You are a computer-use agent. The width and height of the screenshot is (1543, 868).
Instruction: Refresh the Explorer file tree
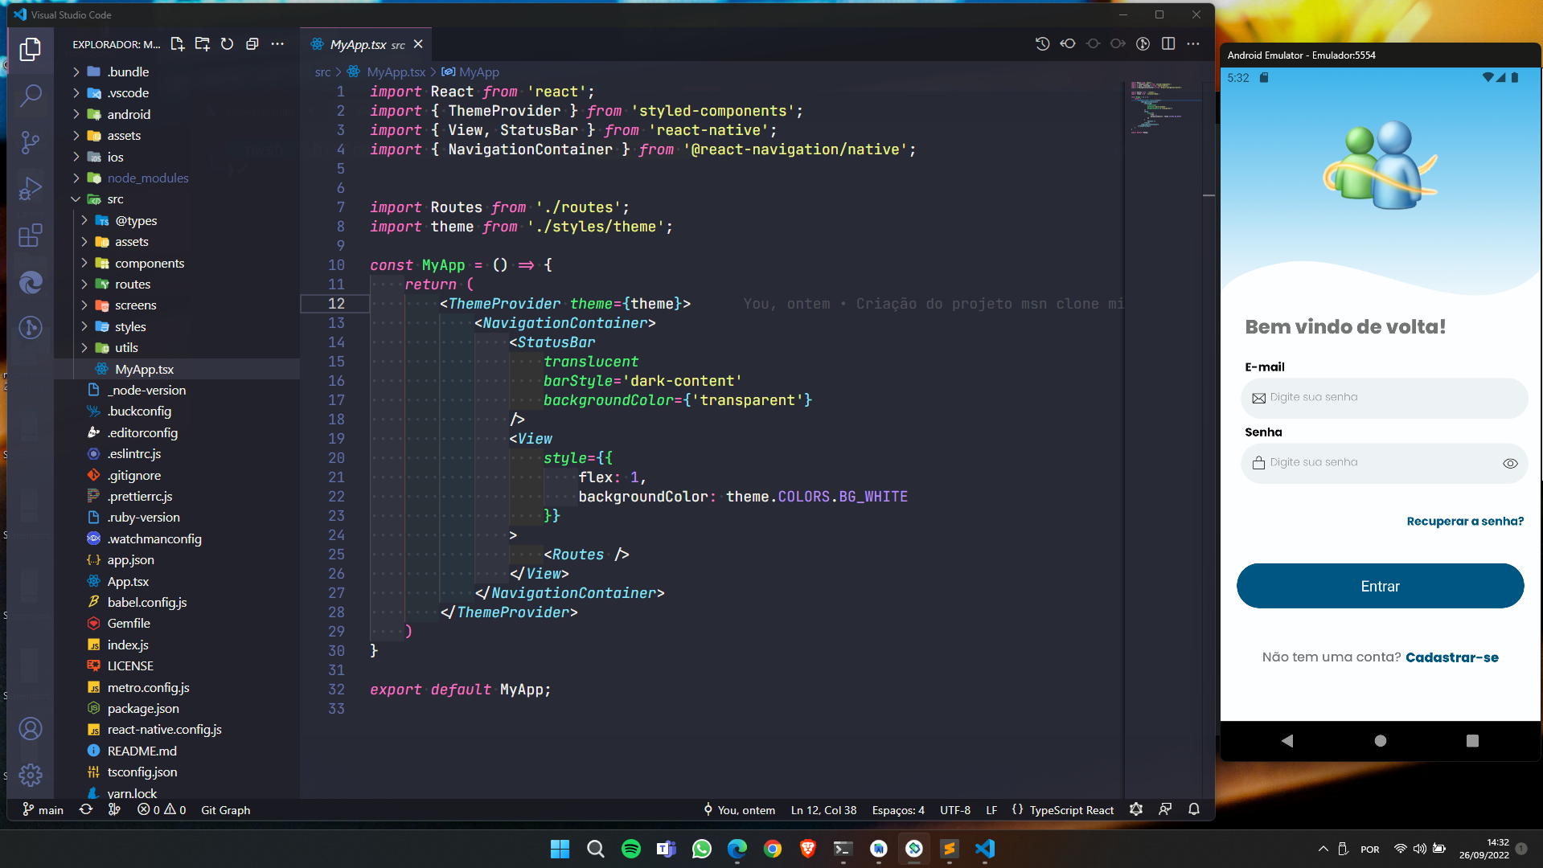tap(228, 44)
